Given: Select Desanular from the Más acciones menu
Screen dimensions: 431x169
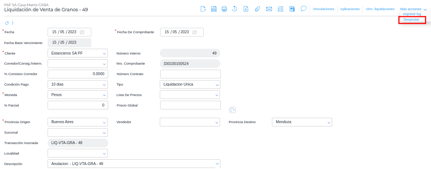Looking at the screenshot, I should coord(411,19).
